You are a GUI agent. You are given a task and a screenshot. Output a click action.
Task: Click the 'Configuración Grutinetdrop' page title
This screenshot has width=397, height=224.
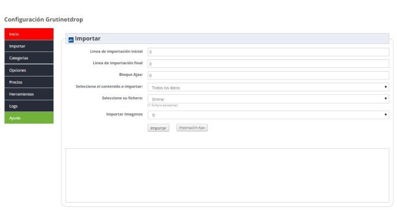pyautogui.click(x=44, y=20)
